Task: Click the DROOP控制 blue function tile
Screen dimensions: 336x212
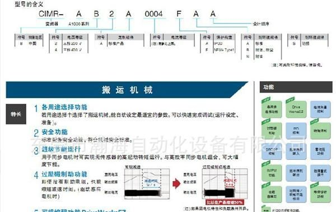Action: [x=272, y=151]
